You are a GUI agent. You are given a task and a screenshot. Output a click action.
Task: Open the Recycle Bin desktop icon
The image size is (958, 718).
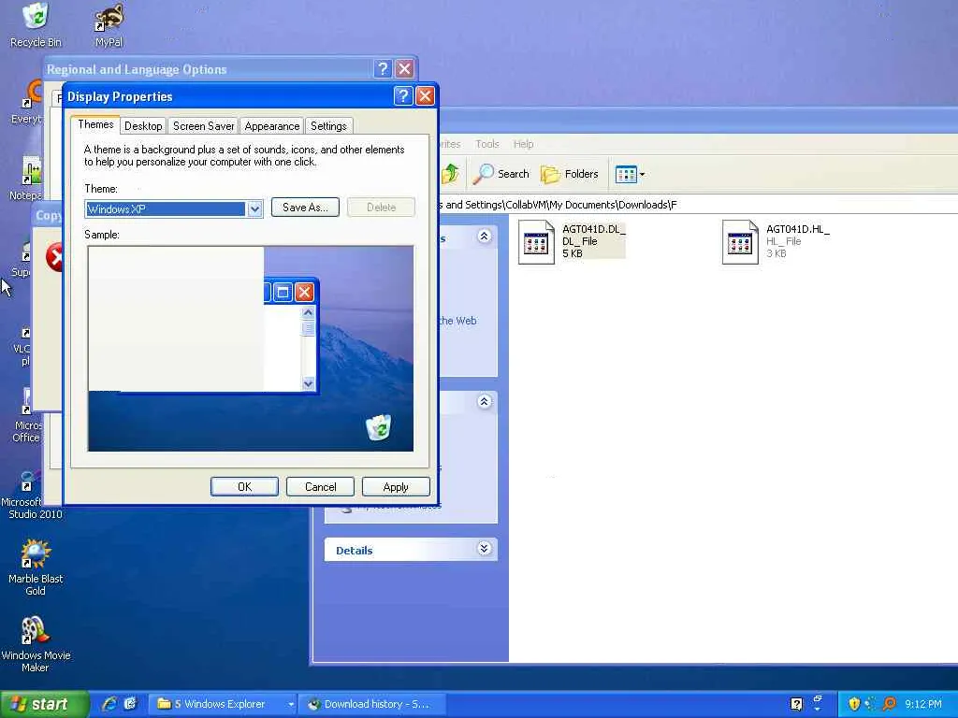(x=36, y=25)
